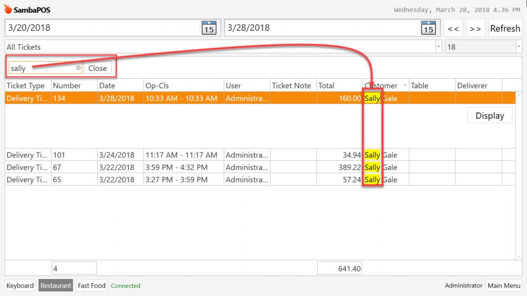Click the Connected status text
The height and width of the screenshot is (296, 527).
(126, 286)
